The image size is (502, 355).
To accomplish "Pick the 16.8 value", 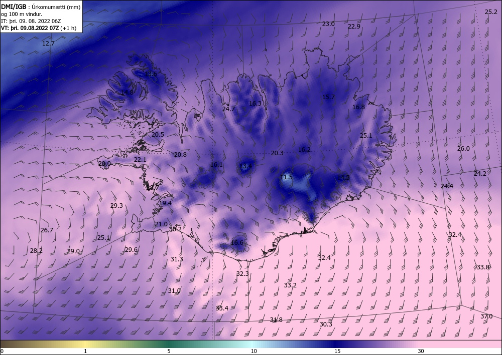I will point(358,107).
